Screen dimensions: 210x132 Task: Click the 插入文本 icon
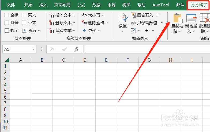point(51,15)
